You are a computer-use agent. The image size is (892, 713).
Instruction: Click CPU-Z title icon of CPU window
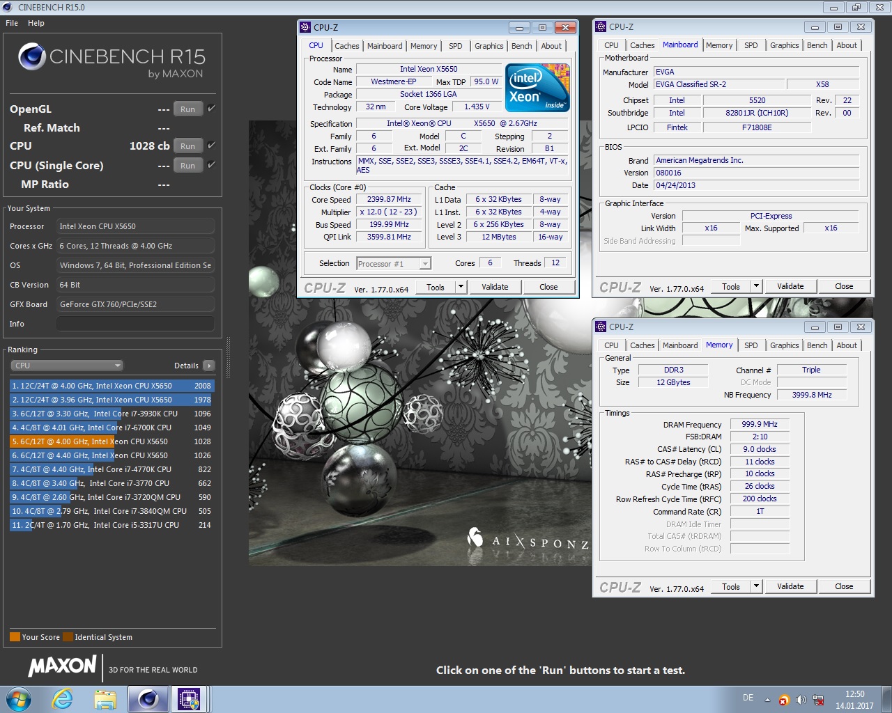(305, 27)
